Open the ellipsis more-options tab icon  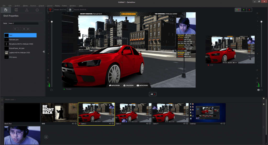point(37,10)
